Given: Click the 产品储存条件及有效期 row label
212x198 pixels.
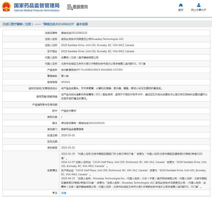Looking at the screenshot, I should tap(45, 105).
